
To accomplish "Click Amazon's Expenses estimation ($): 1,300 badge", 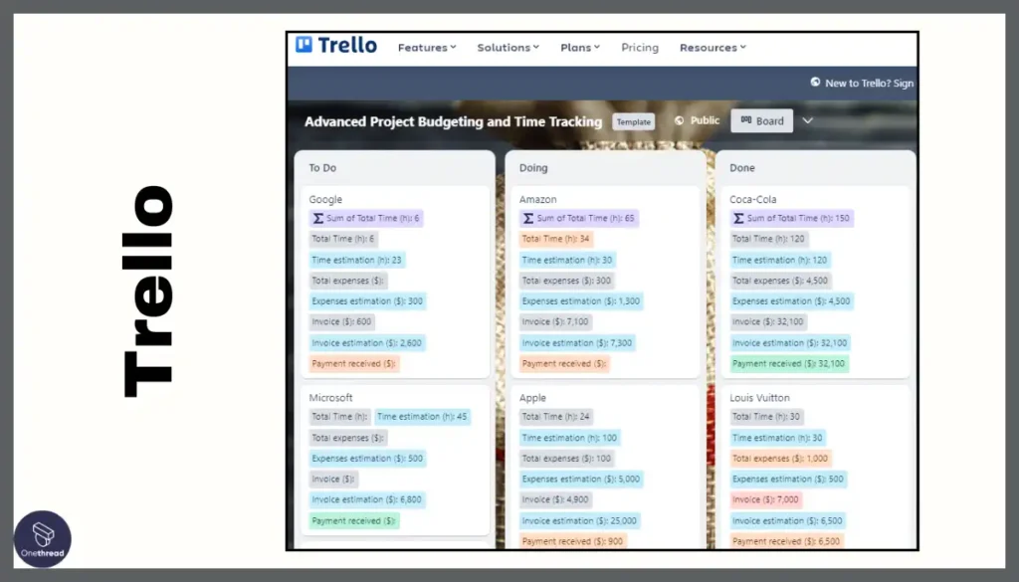I will (x=581, y=300).
